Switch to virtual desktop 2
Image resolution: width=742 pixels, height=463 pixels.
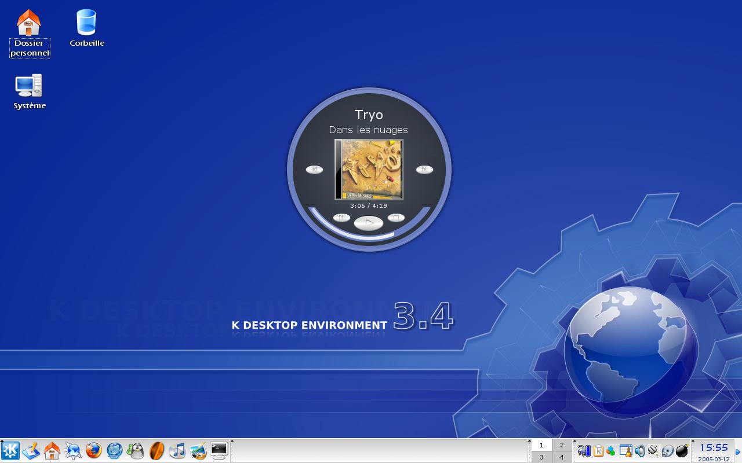tap(562, 445)
